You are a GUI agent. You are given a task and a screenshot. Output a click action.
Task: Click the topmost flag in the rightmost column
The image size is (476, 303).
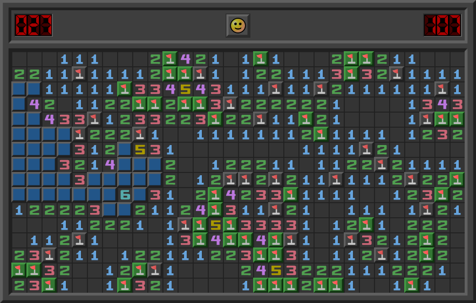tap(458, 119)
